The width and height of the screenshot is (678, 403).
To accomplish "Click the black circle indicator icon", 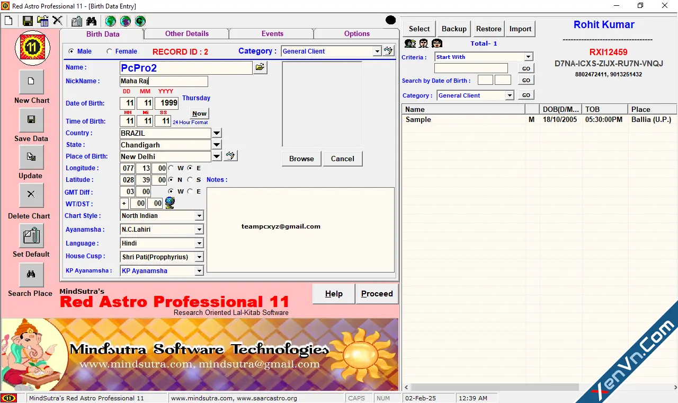I will pos(391,21).
